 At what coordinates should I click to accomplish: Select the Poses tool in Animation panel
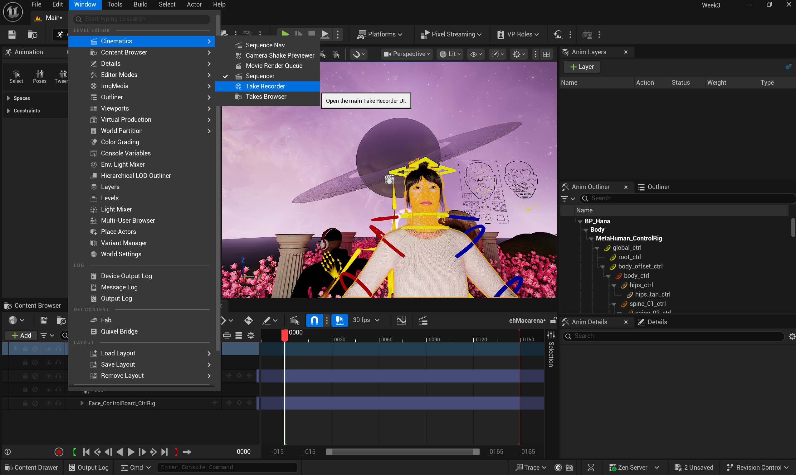coord(39,77)
